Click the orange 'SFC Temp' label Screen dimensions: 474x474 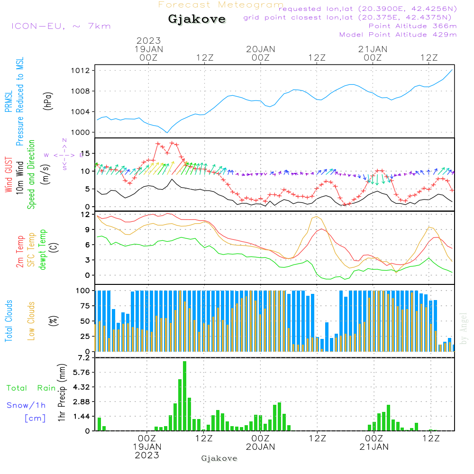(x=31, y=250)
